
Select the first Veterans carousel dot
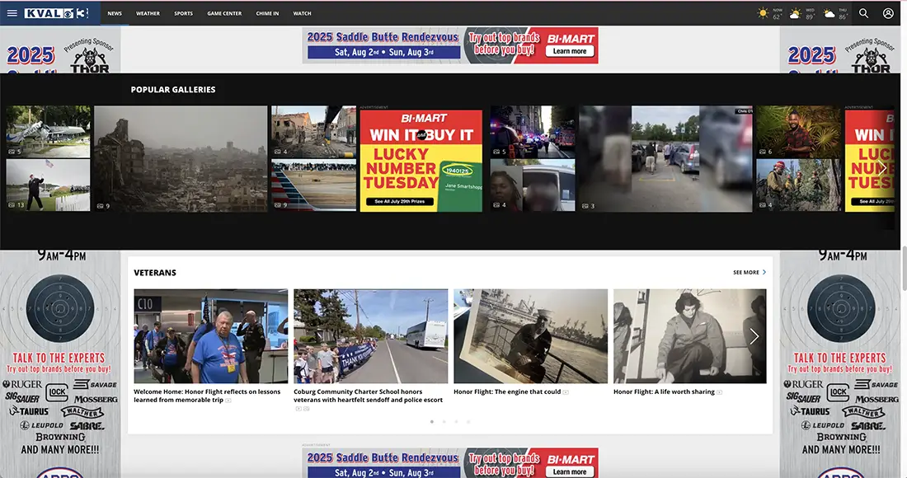pyautogui.click(x=431, y=422)
